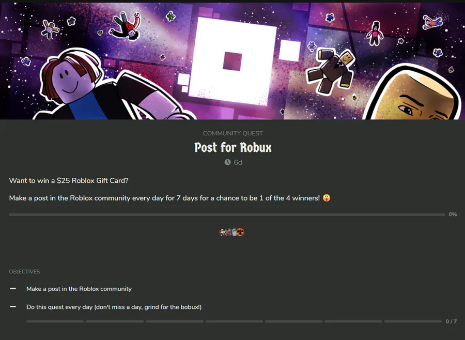
Task: Select the 'Do this quest every day' objective
Action: pos(114,307)
